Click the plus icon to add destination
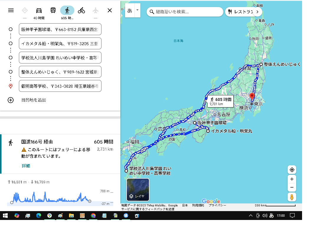Screen dimensions: 318x230 [x=11, y=100]
